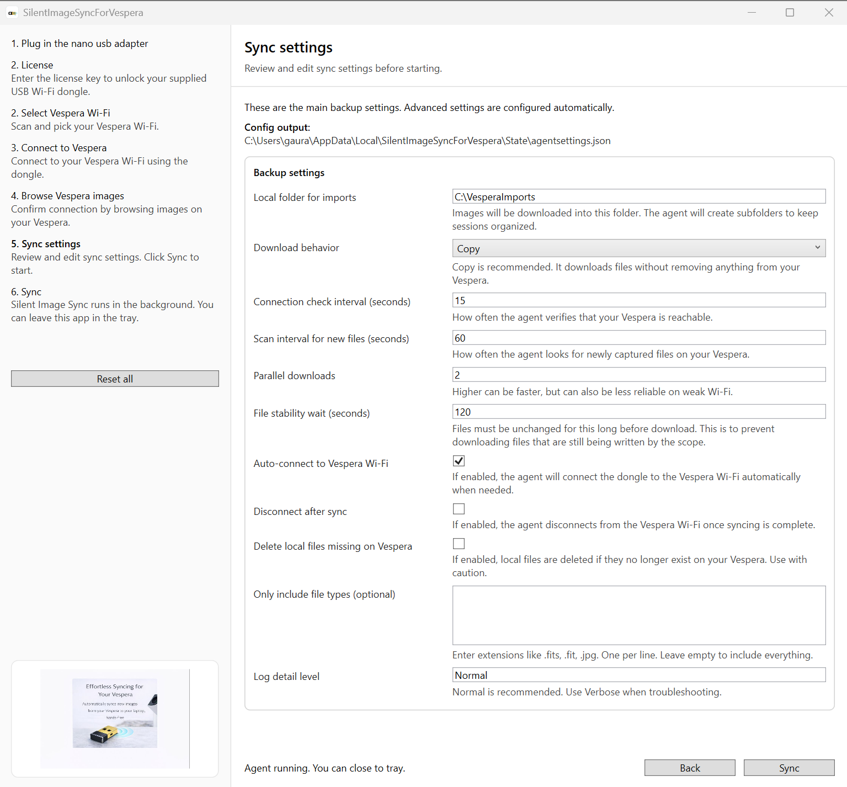Click the Log detail level Normal field

(639, 675)
